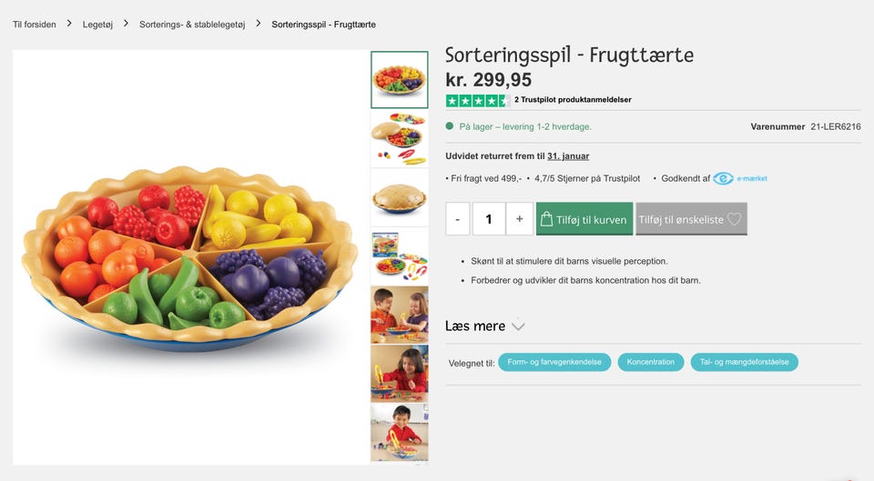Click the Trustpilot star rating

[x=477, y=100]
